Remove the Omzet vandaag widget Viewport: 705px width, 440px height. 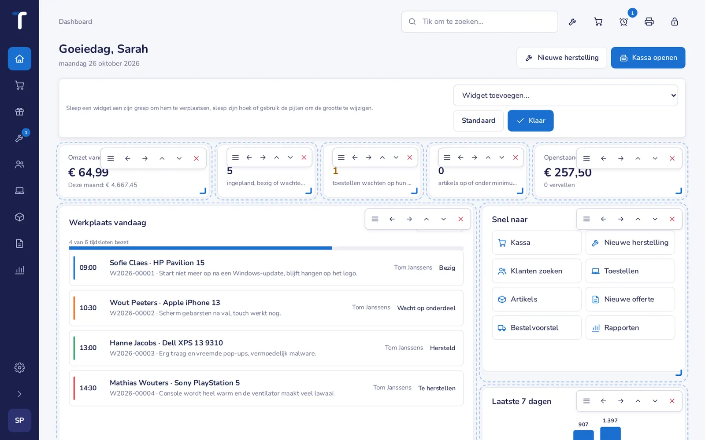pyautogui.click(x=197, y=158)
